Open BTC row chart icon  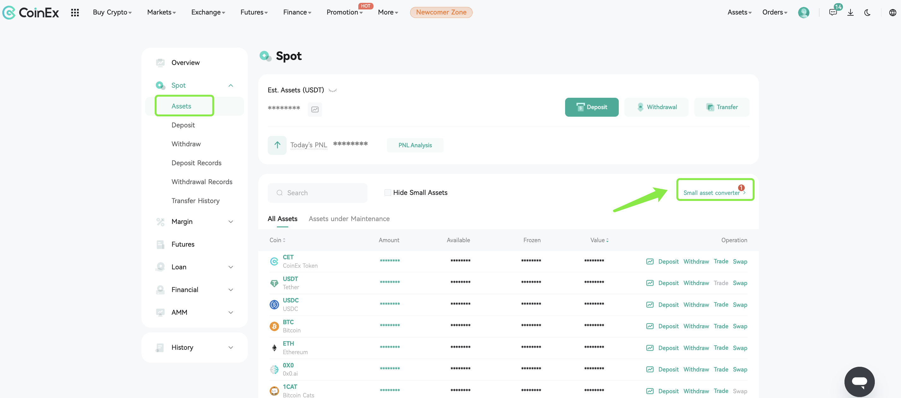[x=649, y=326]
